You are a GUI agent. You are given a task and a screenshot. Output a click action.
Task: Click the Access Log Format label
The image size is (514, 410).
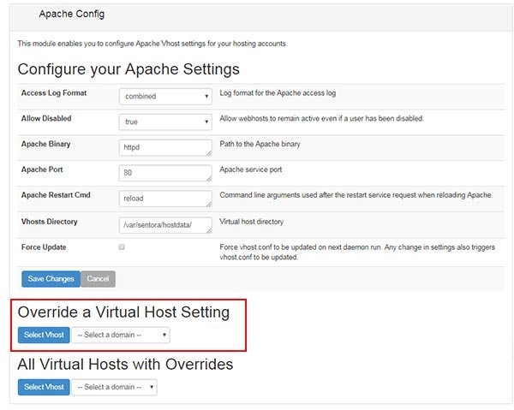[x=54, y=93]
